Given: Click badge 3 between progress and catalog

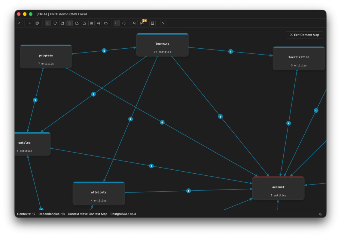Looking at the screenshot, I should [x=35, y=100].
